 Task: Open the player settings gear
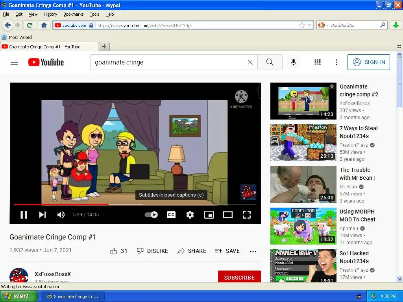pyautogui.click(x=190, y=215)
